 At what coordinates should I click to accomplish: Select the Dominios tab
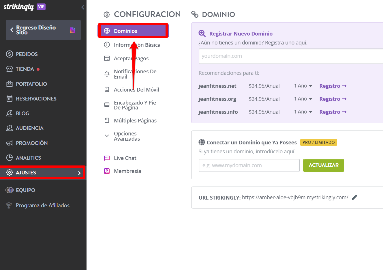coord(133,31)
